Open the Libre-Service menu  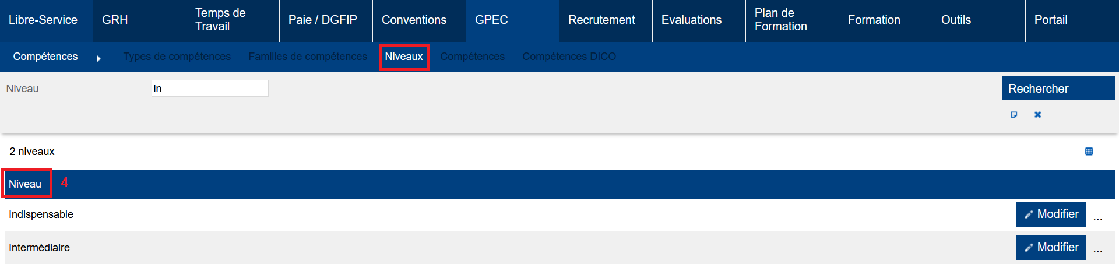[x=43, y=20]
